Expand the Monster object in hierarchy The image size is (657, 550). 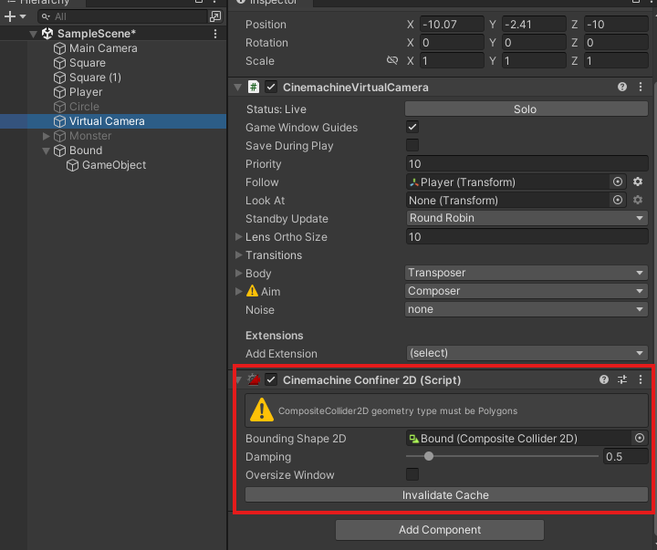coord(47,136)
